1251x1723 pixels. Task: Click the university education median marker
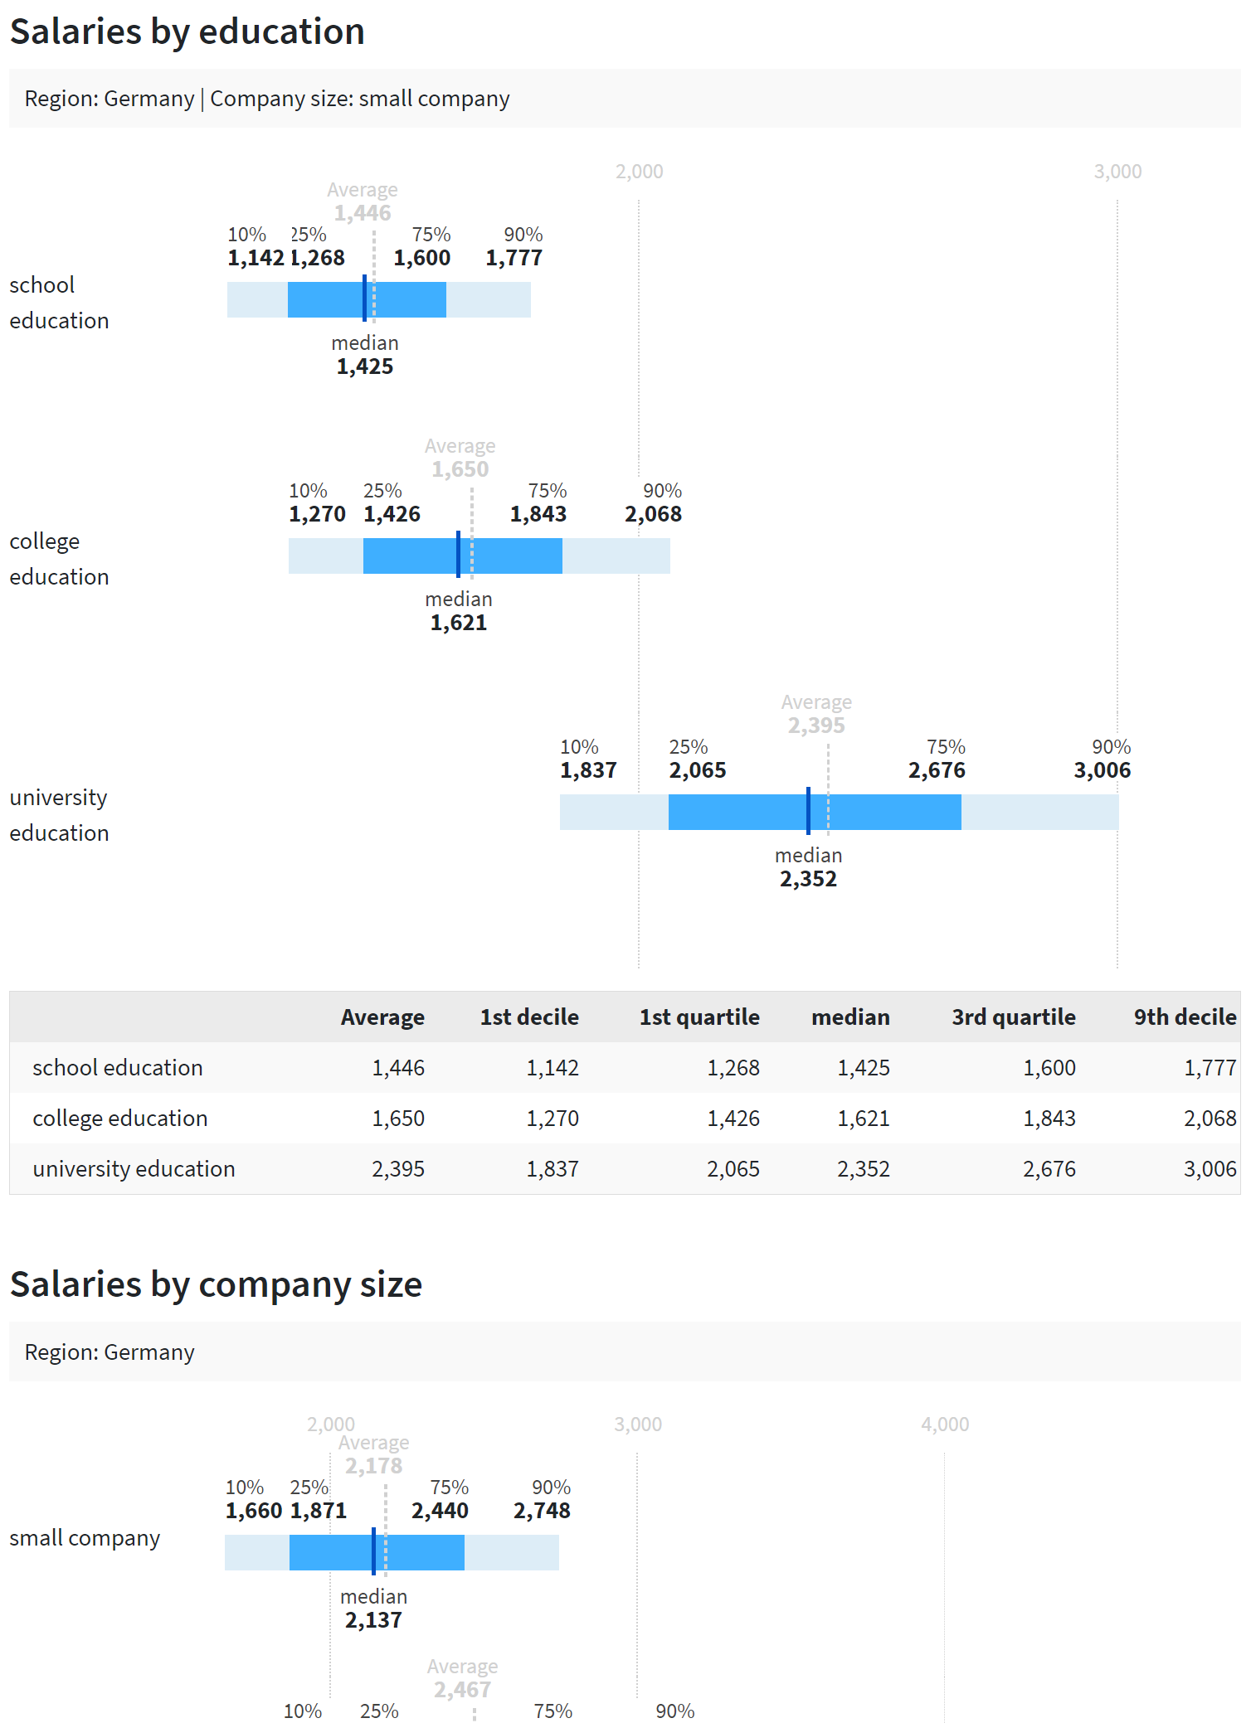tap(808, 812)
